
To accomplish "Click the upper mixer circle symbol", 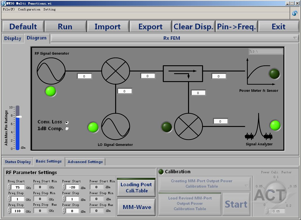I will [116, 70].
